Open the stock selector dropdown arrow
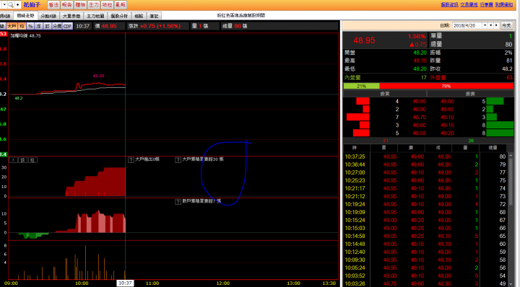Image resolution: width=520 pixels, height=287 pixels. [x=4, y=4]
